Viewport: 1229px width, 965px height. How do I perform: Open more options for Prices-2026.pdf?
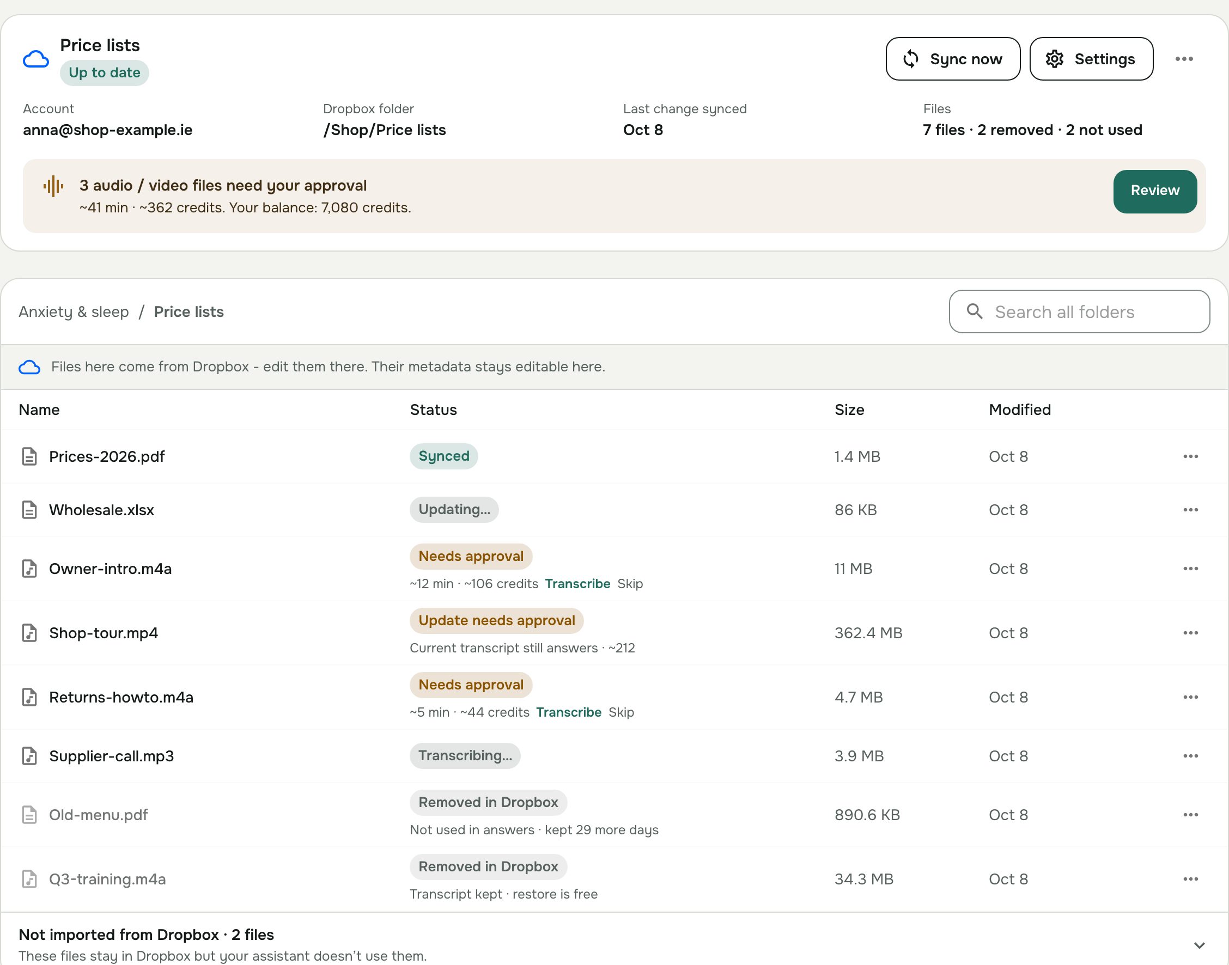pyautogui.click(x=1190, y=456)
